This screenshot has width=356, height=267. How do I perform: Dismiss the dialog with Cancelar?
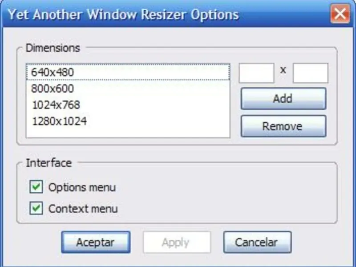(257, 242)
